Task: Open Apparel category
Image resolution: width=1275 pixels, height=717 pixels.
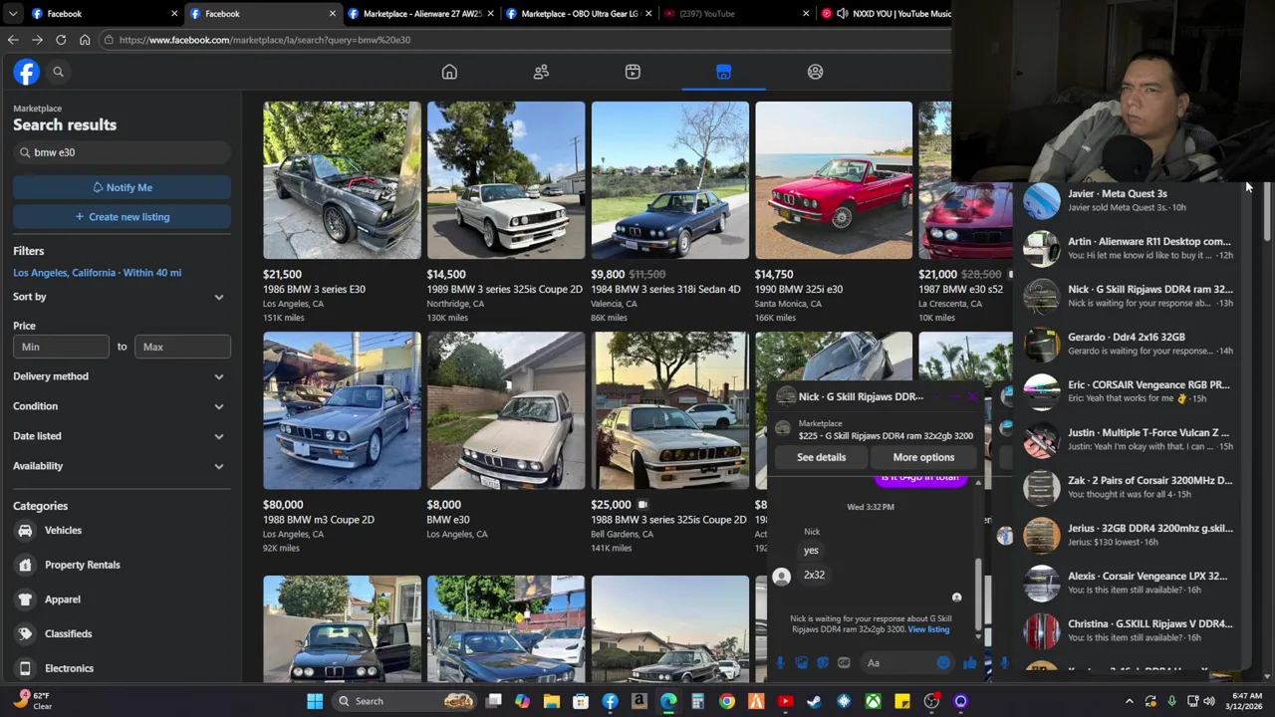Action: coord(122,599)
